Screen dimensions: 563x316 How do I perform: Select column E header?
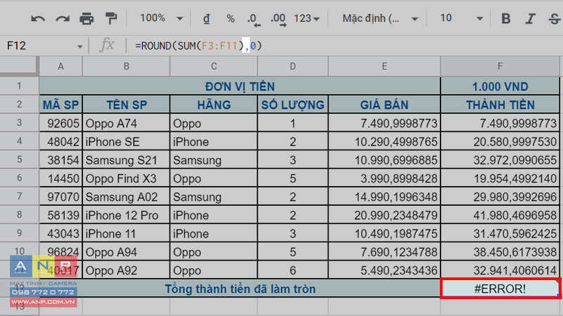(x=384, y=66)
